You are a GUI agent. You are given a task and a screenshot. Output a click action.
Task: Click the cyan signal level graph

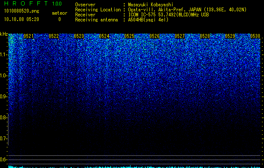click(x=134, y=167)
